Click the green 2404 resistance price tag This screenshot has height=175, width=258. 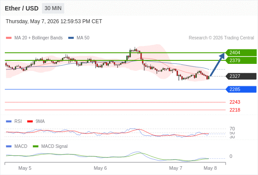pos(241,52)
